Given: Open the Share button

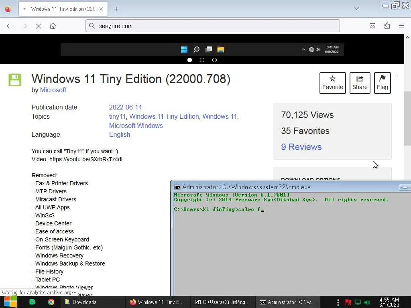Looking at the screenshot, I should pos(360,83).
